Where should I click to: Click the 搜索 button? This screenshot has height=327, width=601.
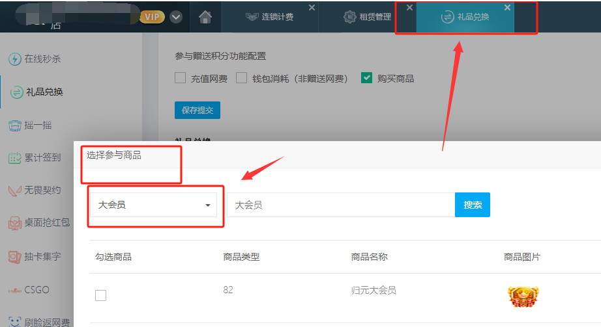473,205
